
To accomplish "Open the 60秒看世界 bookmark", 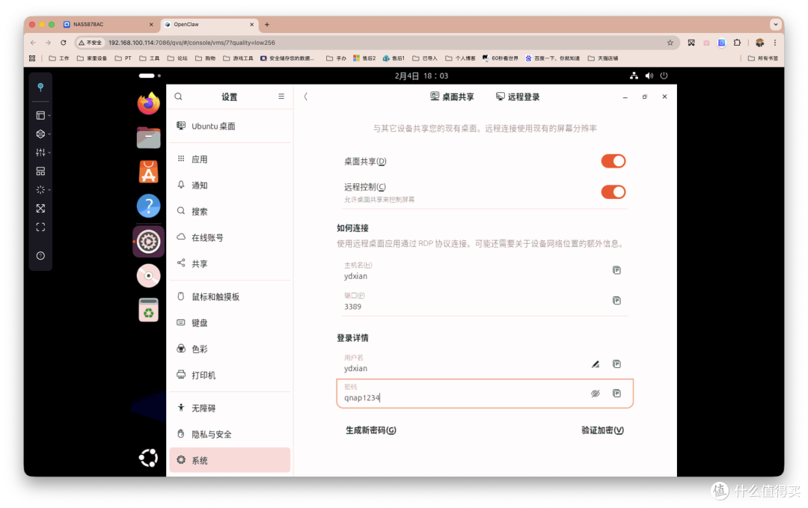I will [500, 58].
